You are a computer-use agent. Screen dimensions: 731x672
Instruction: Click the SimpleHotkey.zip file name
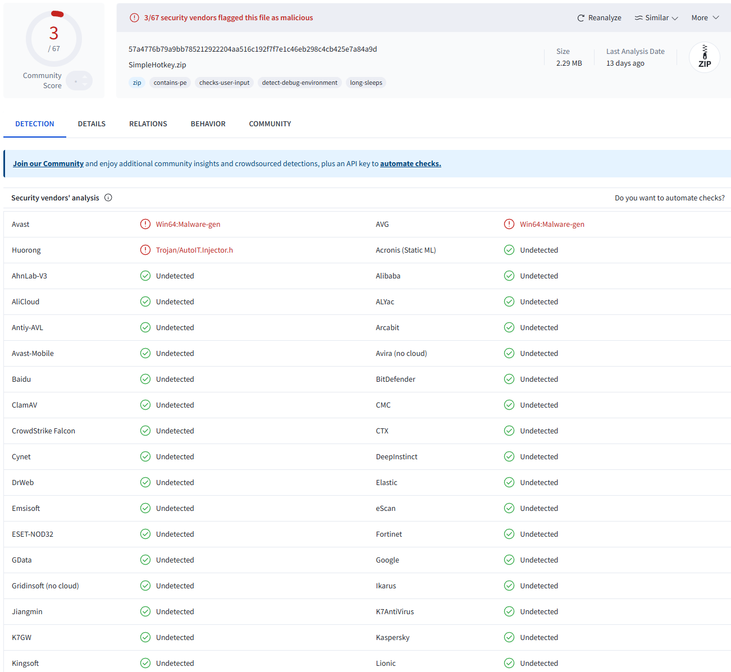157,65
